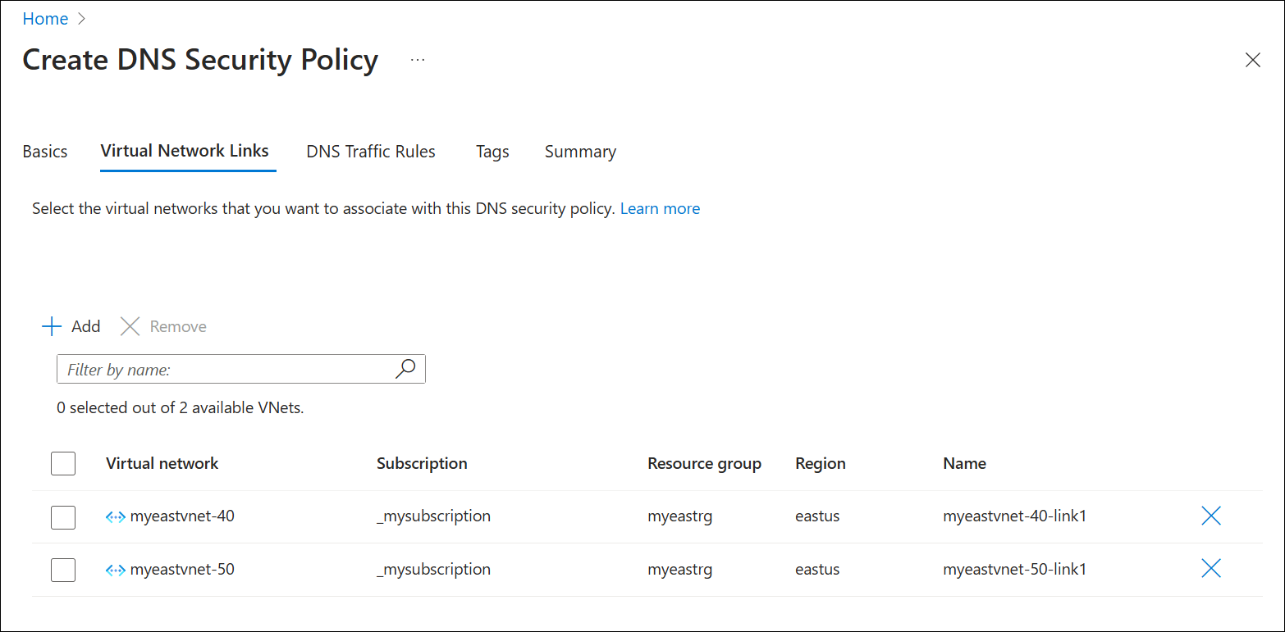Click the myeastvnet-50-link1 name cell
Image resolution: width=1285 pixels, height=632 pixels.
point(1015,569)
